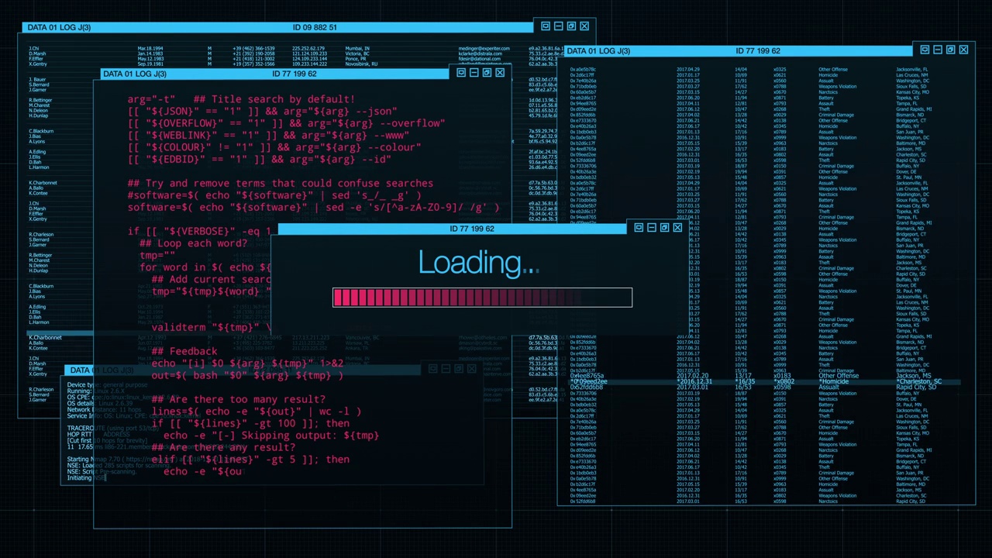
Task: Click the restore icon of the red code window
Action: click(487, 73)
